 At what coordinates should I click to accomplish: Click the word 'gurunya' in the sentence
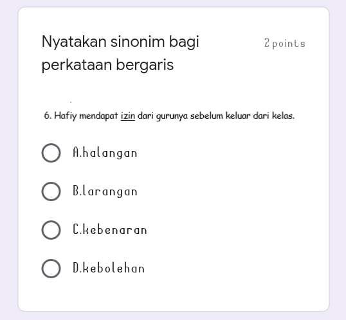coord(172,116)
